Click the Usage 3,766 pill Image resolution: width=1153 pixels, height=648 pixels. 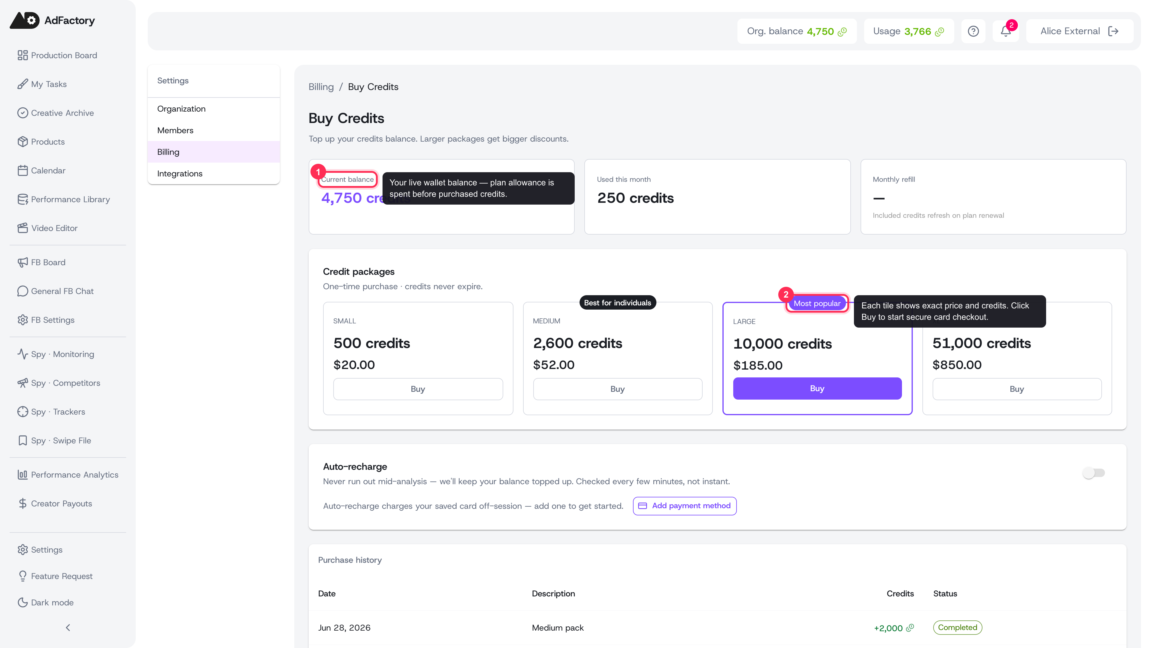pyautogui.click(x=909, y=31)
